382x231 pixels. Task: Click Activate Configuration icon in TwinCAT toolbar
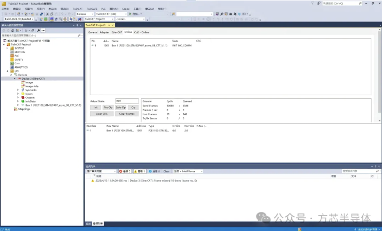pos(41,19)
